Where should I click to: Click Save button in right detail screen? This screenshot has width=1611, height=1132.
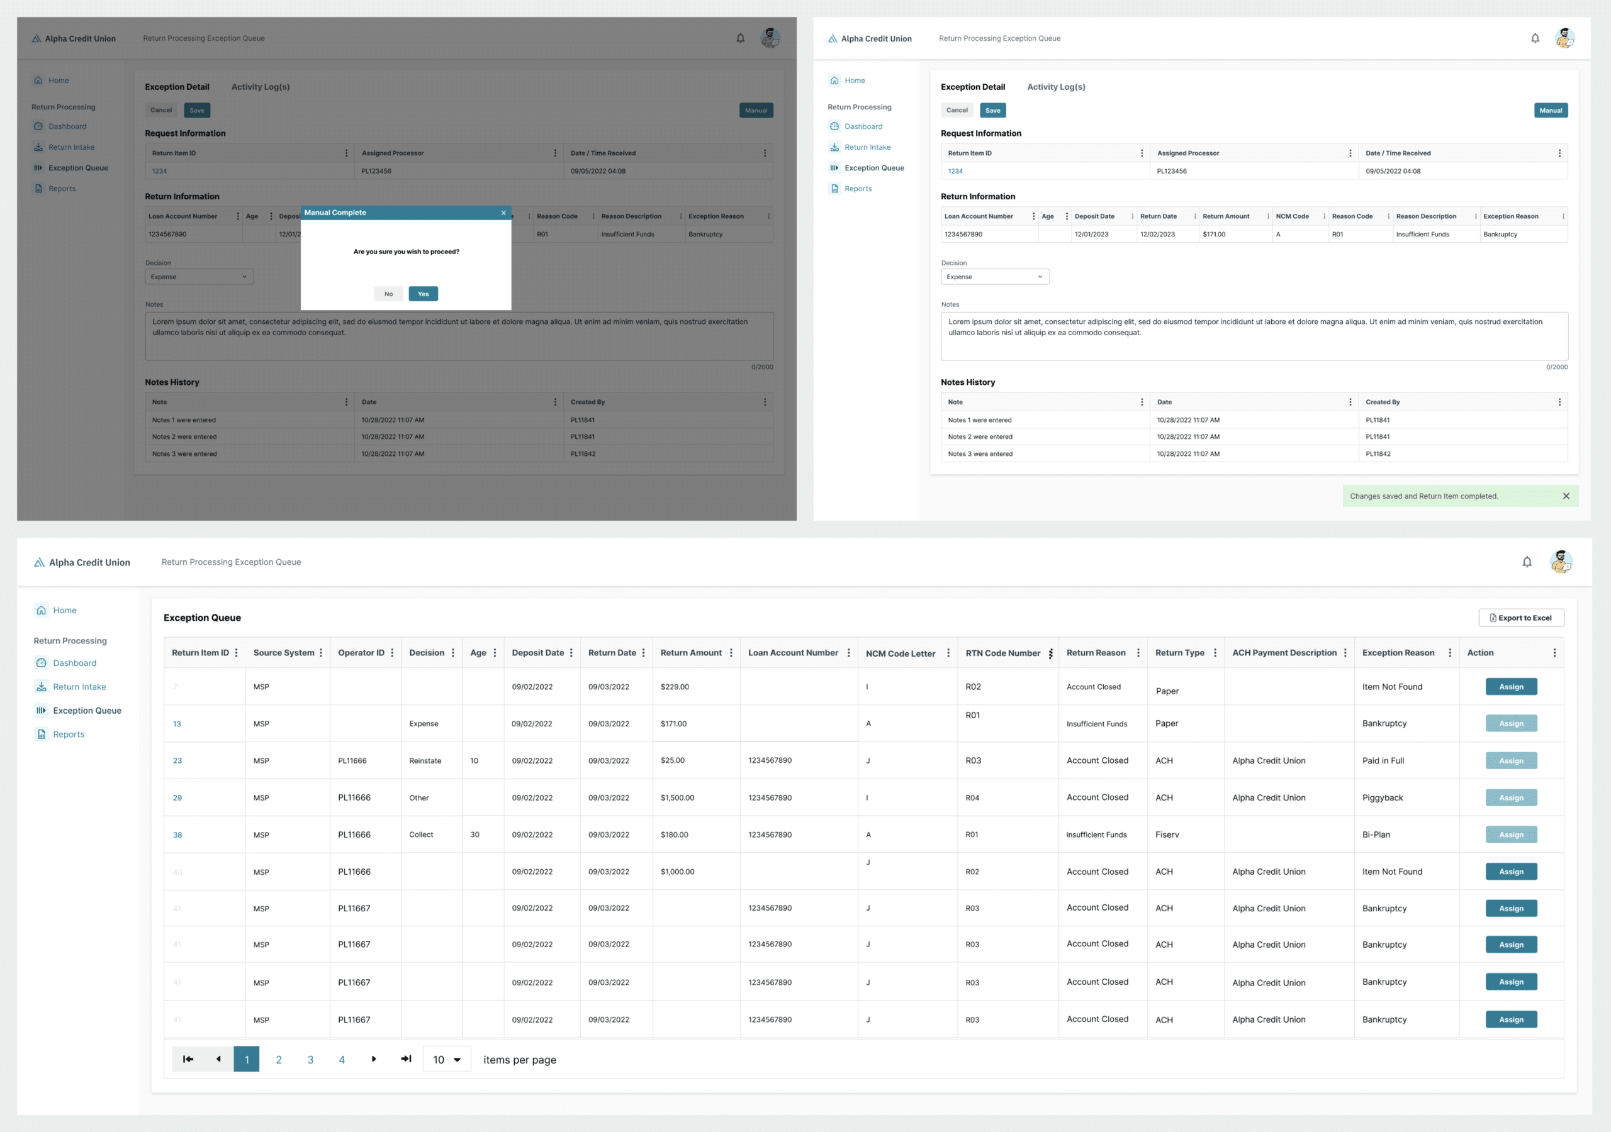click(993, 110)
